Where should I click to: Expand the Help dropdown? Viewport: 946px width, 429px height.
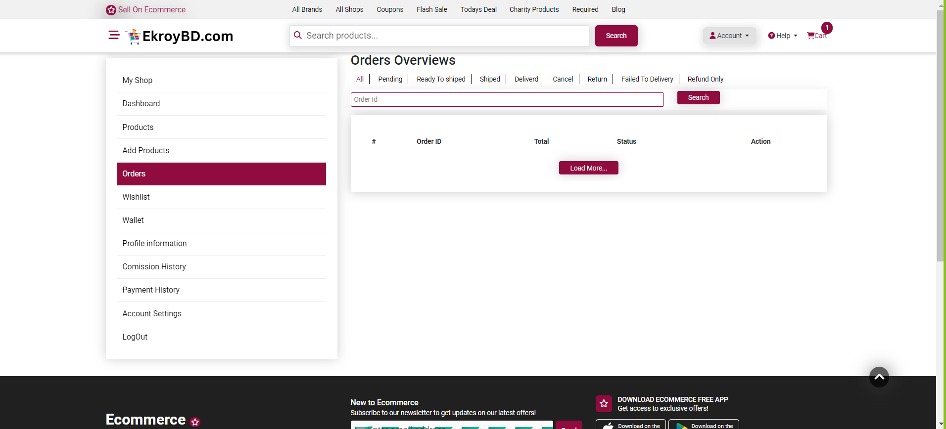[783, 36]
